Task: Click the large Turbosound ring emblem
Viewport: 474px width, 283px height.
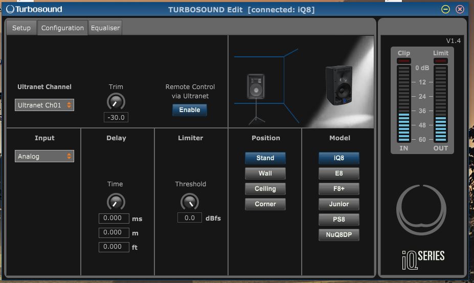Action: click(421, 209)
